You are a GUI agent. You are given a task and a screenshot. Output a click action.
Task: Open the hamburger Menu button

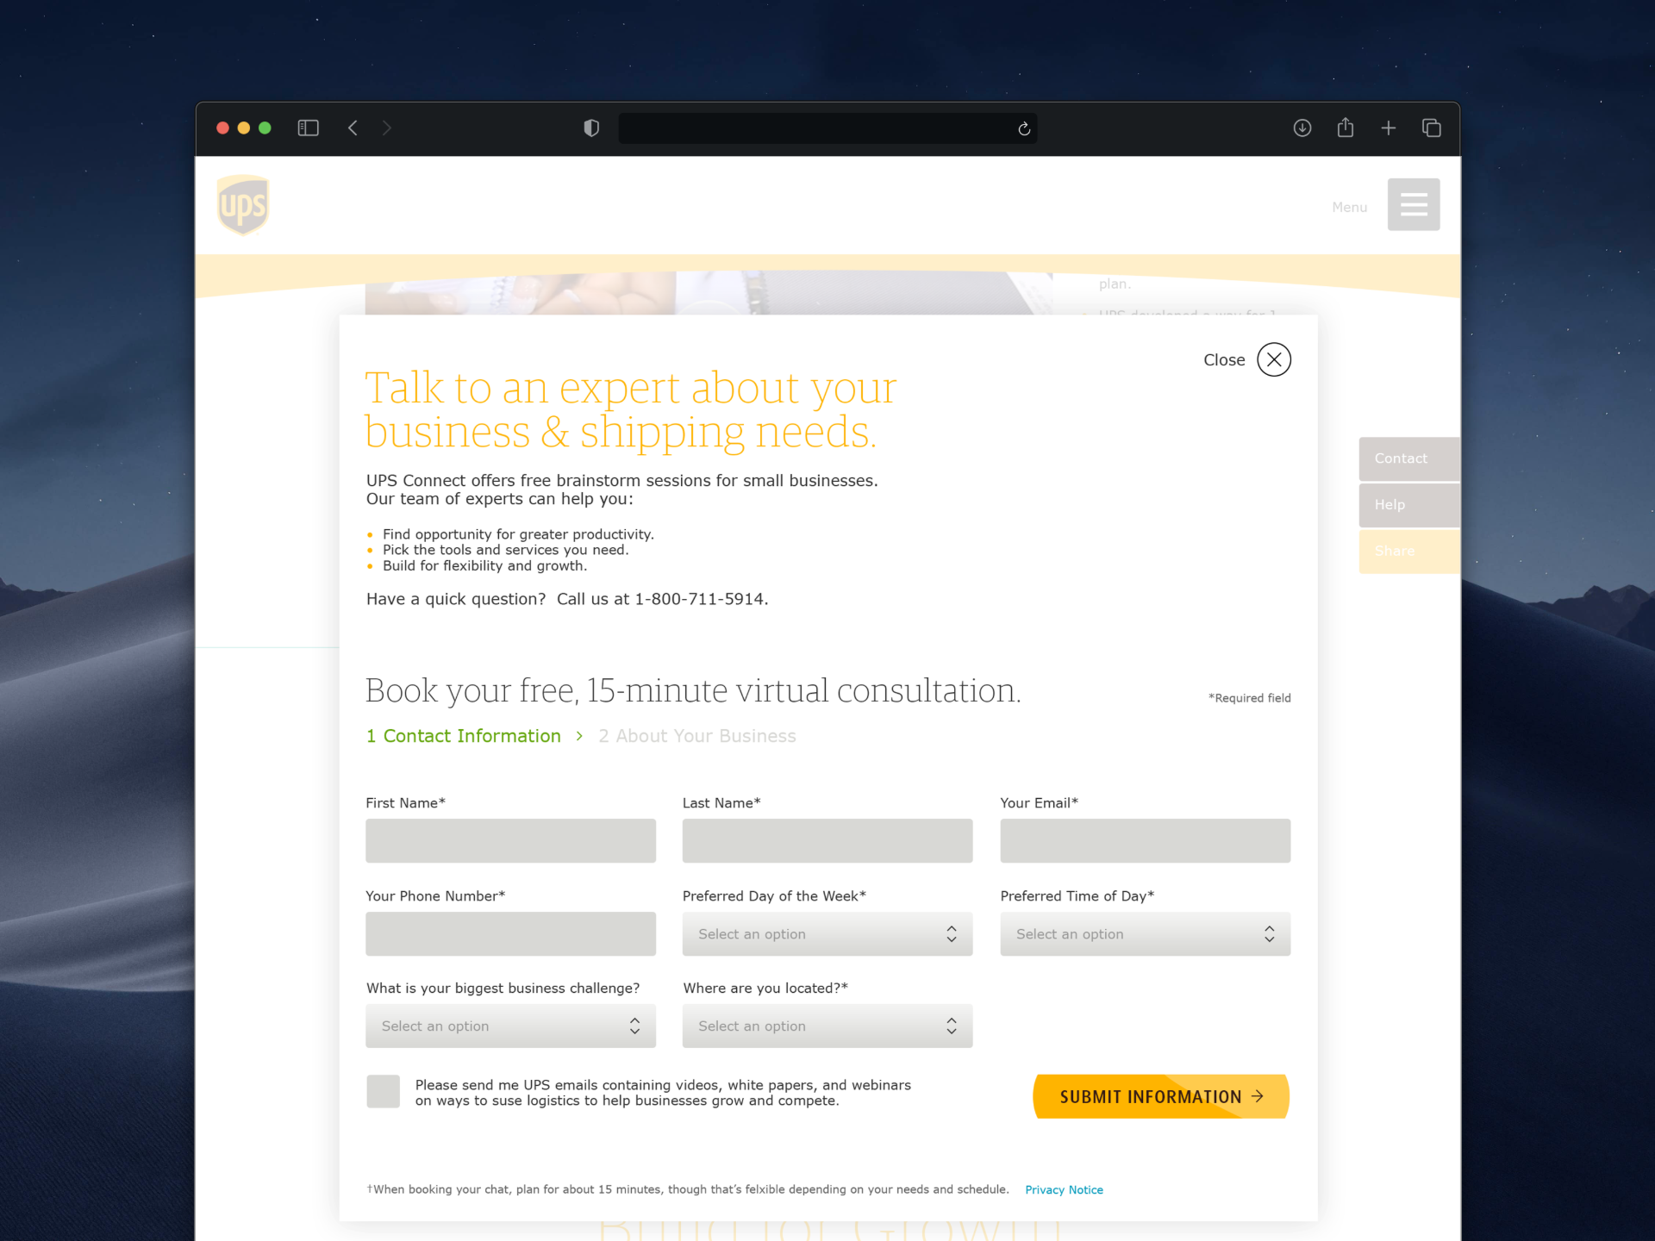coord(1414,204)
